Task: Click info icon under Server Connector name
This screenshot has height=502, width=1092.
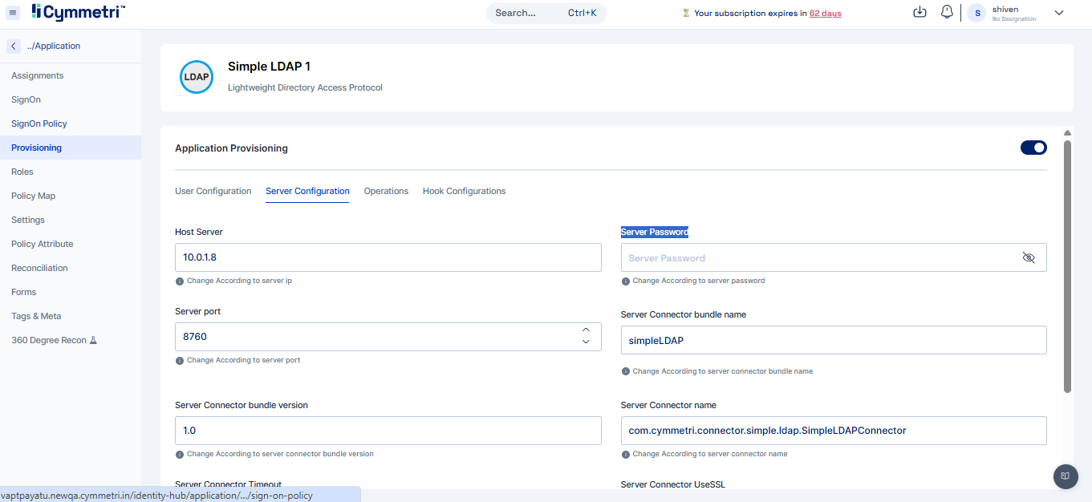Action: [x=625, y=455]
